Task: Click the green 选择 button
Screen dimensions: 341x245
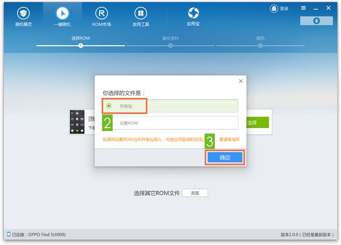Action: coord(258,122)
